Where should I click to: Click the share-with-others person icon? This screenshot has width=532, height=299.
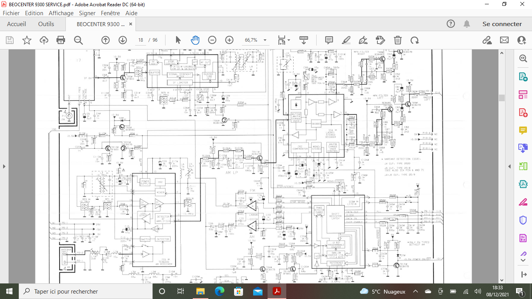click(x=522, y=40)
